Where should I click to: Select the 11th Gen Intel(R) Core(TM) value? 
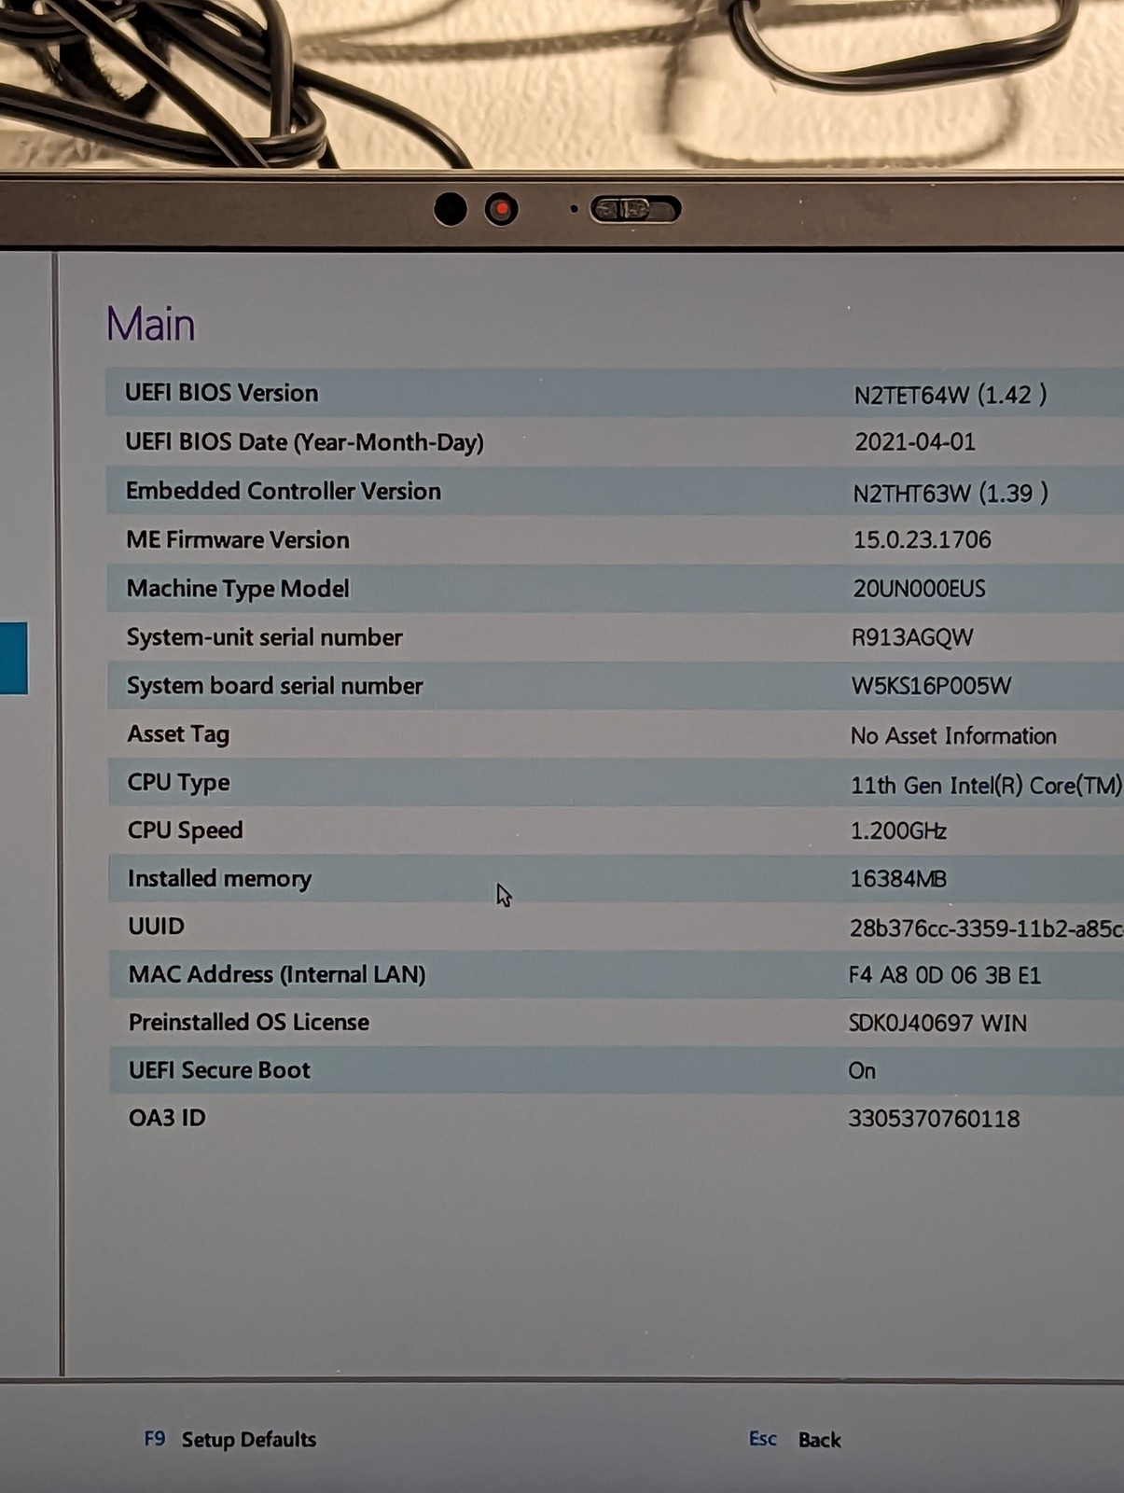pyautogui.click(x=986, y=786)
